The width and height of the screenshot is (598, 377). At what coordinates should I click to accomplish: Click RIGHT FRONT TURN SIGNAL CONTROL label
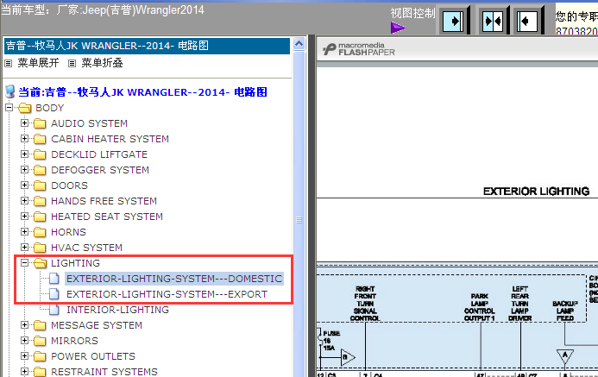tap(365, 304)
